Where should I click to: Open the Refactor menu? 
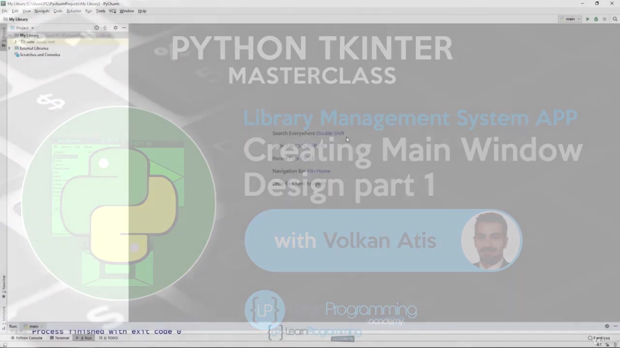74,11
